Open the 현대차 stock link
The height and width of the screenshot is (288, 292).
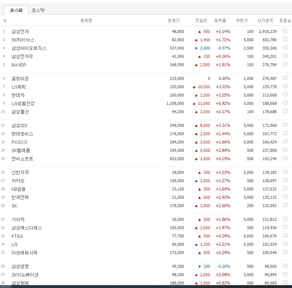pyautogui.click(x=18, y=95)
